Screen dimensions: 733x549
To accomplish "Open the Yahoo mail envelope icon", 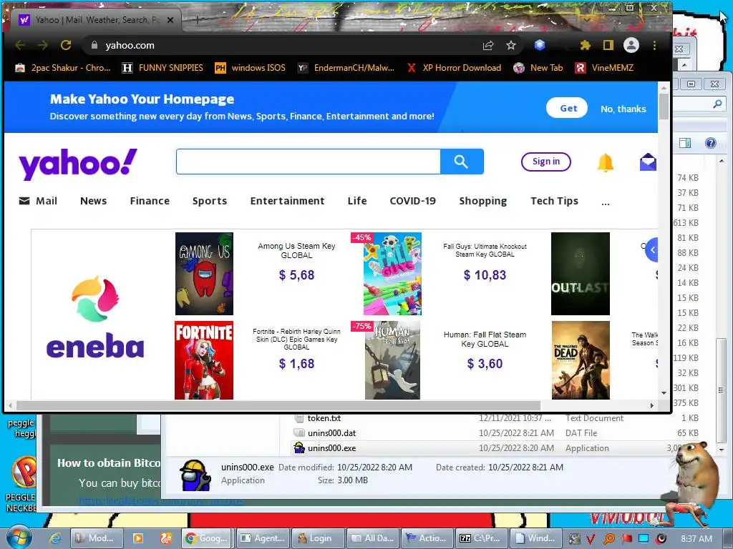I will point(648,162).
